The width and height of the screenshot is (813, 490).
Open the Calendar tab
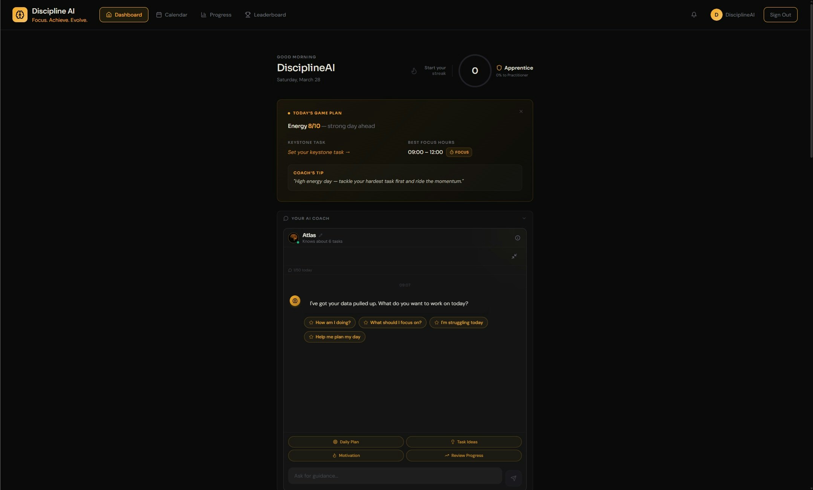coord(172,15)
